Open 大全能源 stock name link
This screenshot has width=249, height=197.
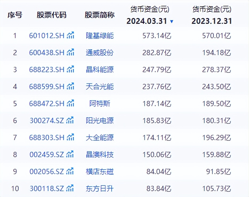[x=100, y=138]
